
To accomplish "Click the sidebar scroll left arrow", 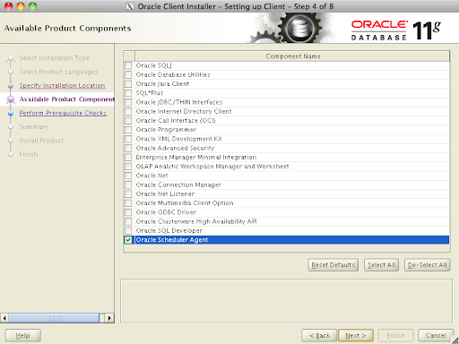I will 4,318.
